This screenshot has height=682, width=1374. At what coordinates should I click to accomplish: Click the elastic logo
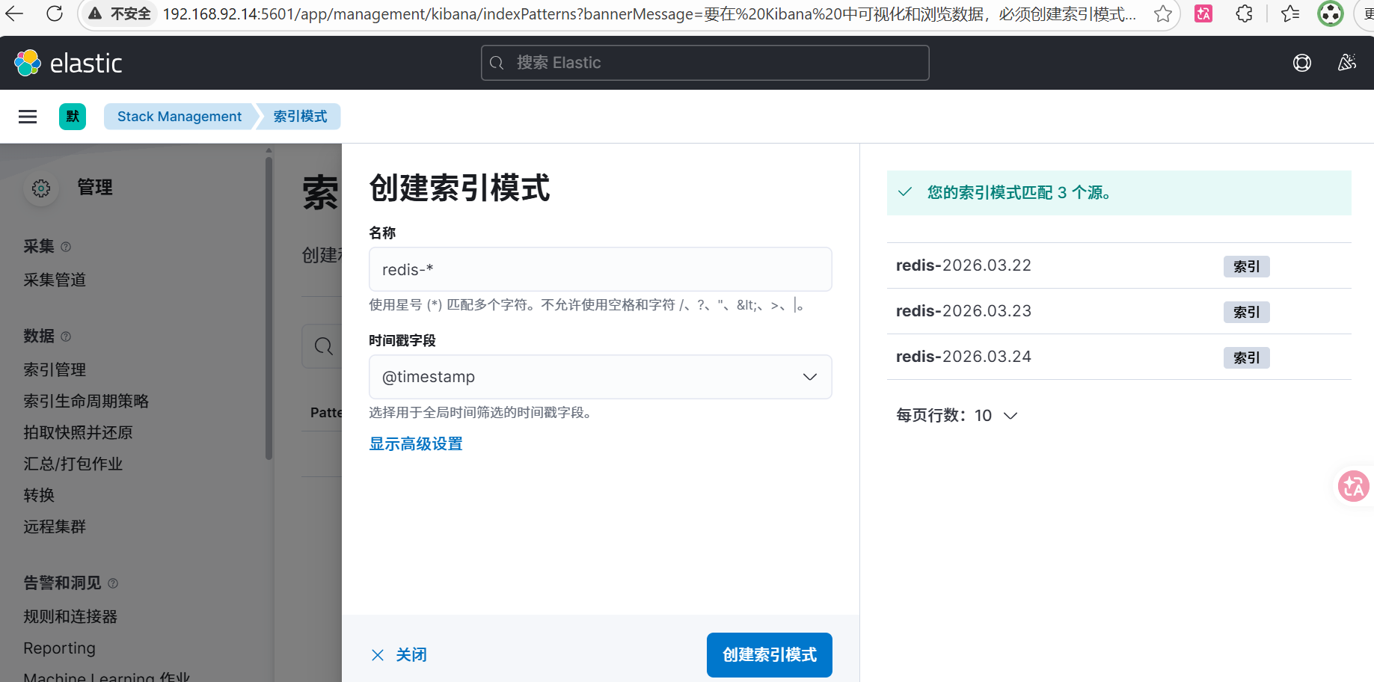click(x=68, y=63)
